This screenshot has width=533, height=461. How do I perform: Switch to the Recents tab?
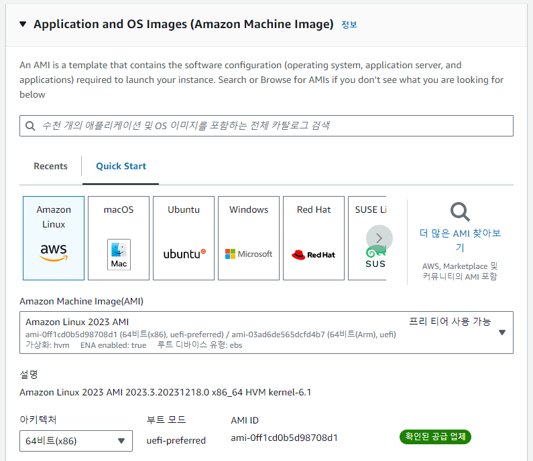click(51, 166)
